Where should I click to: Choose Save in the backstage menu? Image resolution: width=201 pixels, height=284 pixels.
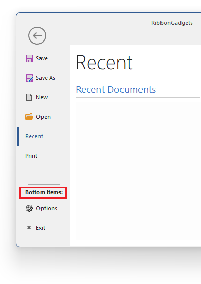click(44, 58)
